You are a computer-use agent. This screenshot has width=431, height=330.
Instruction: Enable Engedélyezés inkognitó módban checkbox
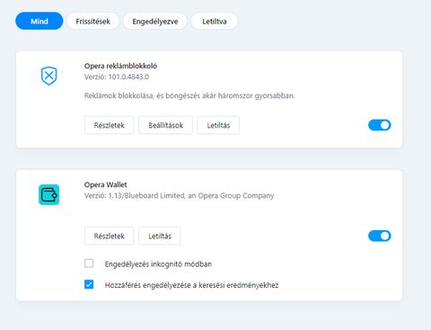[x=89, y=263]
